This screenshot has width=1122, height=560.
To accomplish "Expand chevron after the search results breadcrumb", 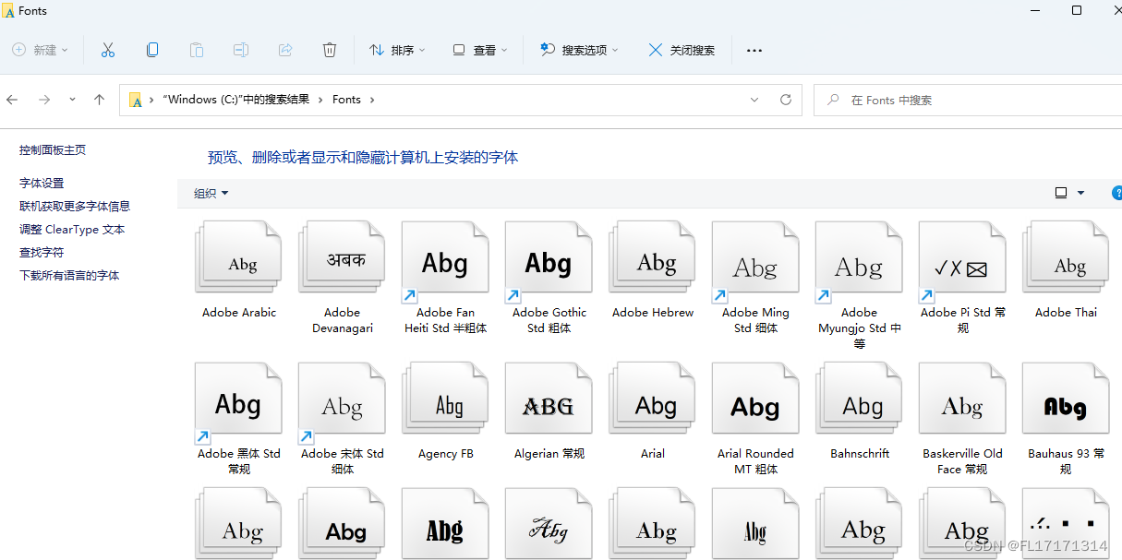I will click(x=320, y=100).
